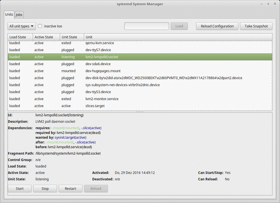Click the Start button
The image size is (280, 203).
tap(20, 189)
